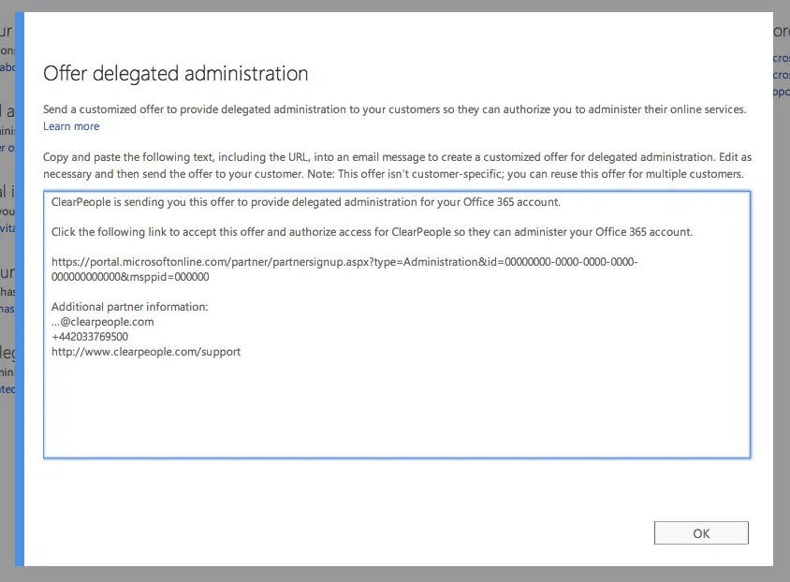The height and width of the screenshot is (582, 790).
Task: Click the 'Click the following link to accept' sentence
Action: coord(372,232)
